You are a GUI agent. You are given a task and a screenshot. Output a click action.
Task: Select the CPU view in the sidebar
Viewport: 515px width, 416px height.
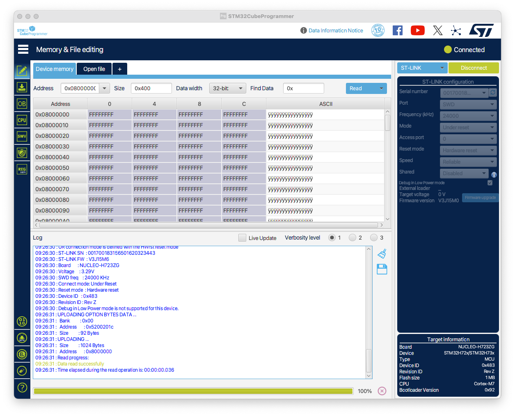(x=22, y=120)
